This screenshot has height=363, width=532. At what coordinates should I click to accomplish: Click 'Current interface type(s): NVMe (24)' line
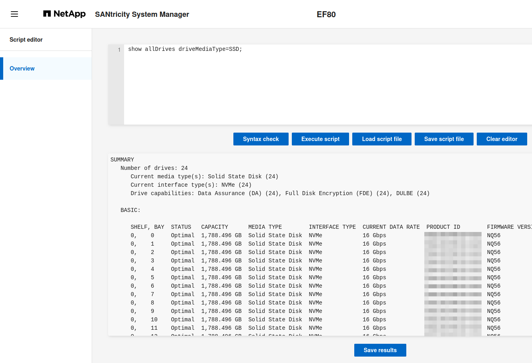(x=191, y=185)
